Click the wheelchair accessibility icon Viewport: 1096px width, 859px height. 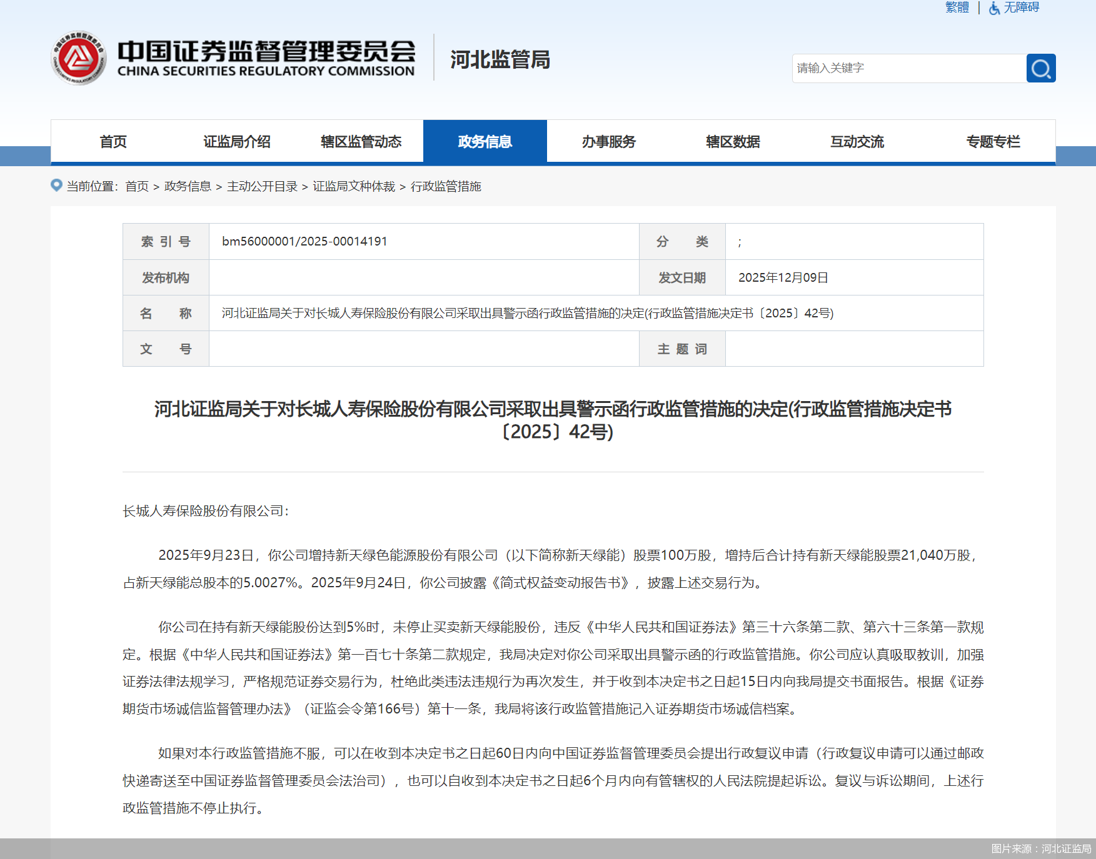coord(993,9)
